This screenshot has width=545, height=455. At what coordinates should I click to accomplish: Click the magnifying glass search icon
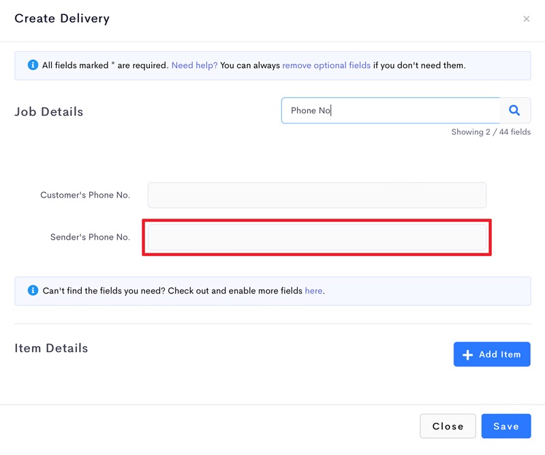[x=514, y=110]
